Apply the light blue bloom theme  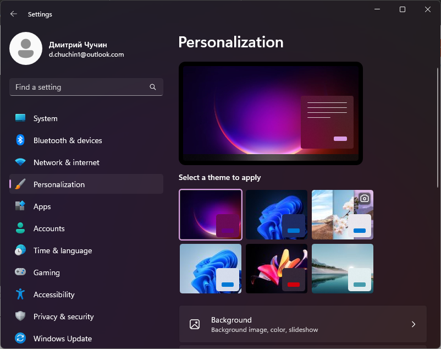click(211, 269)
